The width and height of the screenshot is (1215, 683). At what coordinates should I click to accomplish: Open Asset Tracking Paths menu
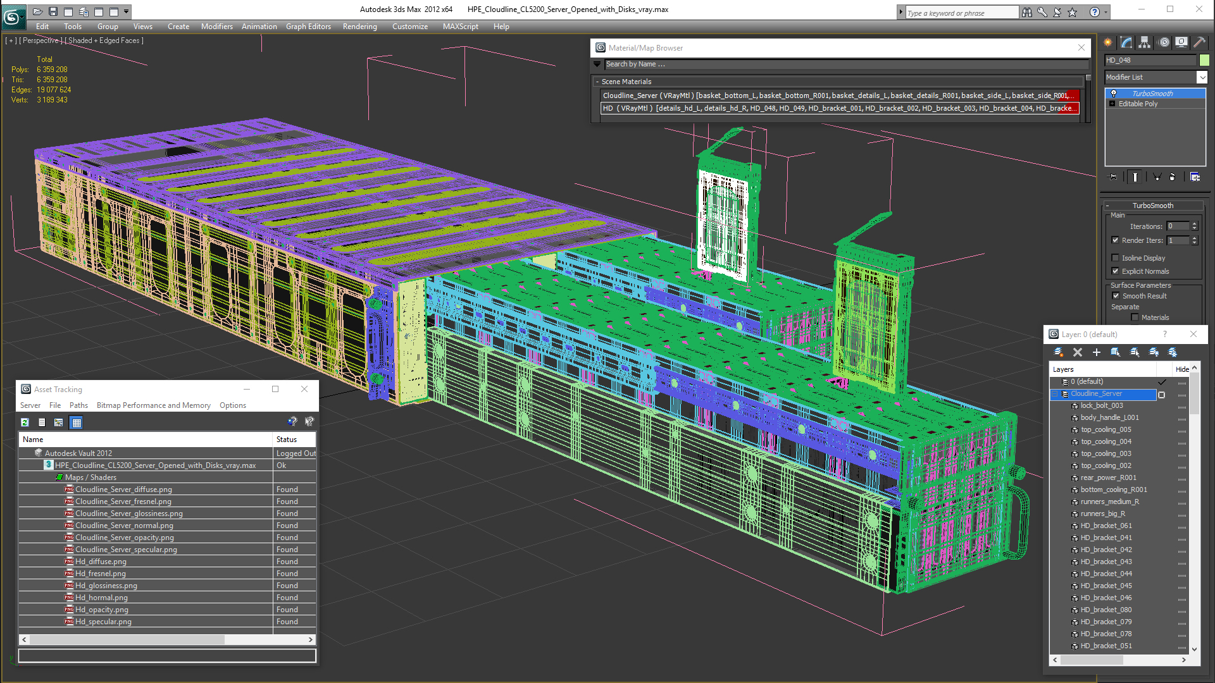[79, 405]
